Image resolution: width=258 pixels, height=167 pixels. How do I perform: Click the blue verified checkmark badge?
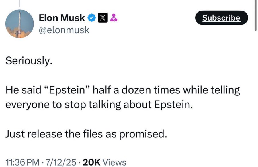point(91,18)
